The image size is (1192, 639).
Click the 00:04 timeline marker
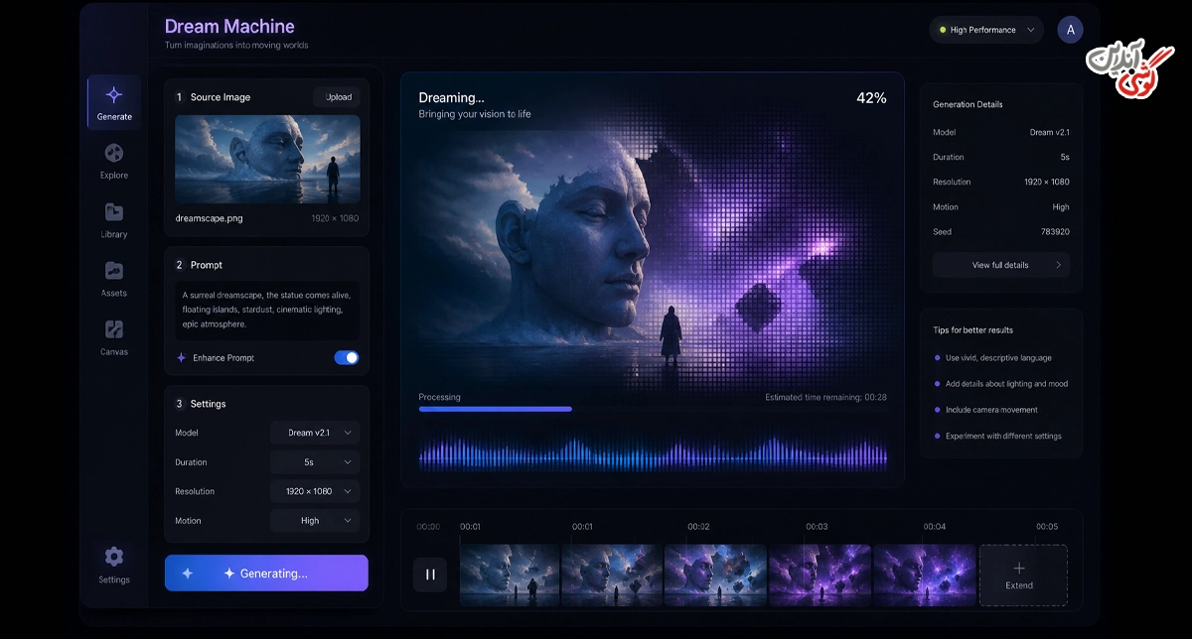pyautogui.click(x=935, y=527)
